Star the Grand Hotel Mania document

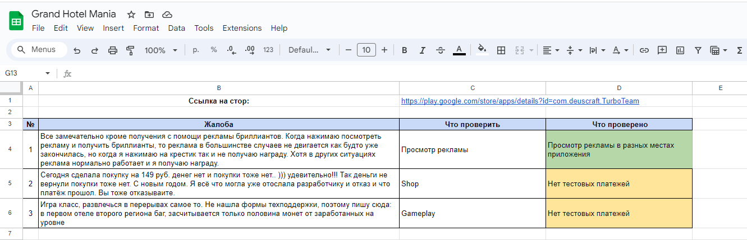(131, 15)
